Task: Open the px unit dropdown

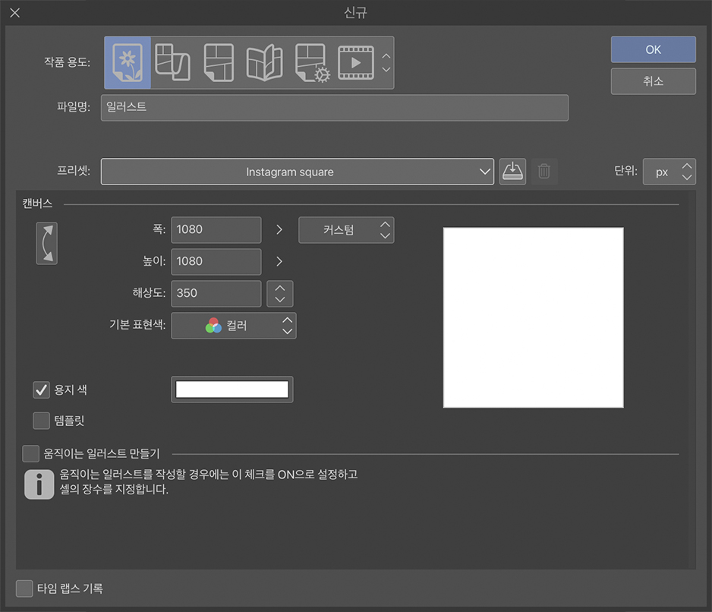Action: pos(669,172)
